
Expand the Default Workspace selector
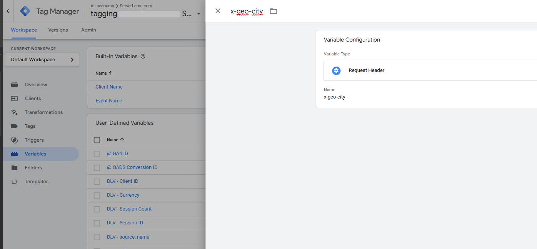coord(42,60)
